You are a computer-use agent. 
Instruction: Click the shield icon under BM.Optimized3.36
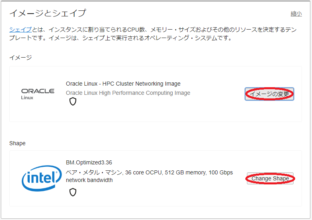click(73, 192)
